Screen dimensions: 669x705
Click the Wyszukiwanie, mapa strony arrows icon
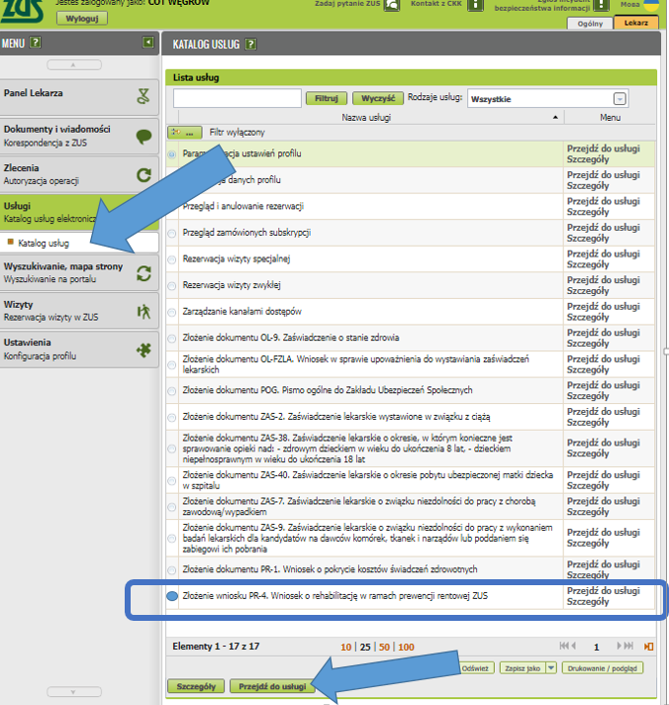143,273
